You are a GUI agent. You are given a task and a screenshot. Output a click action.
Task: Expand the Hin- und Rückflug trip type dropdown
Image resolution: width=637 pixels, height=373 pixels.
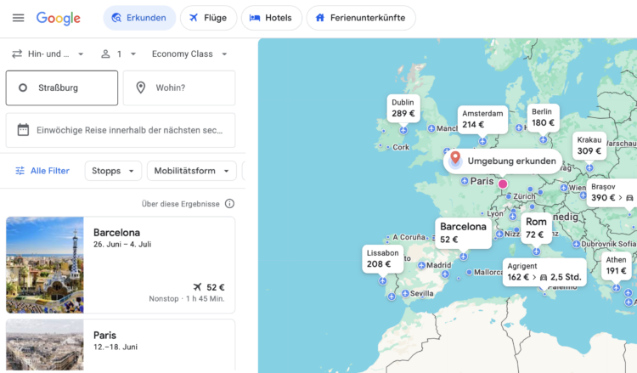(x=48, y=54)
